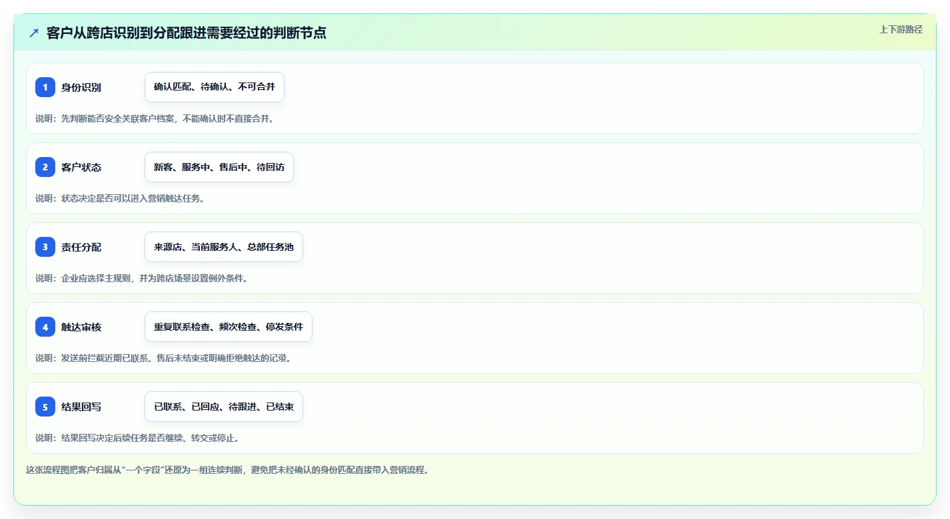This screenshot has height=519, width=950.
Task: Select the 结果回写 step label
Action: (81, 407)
